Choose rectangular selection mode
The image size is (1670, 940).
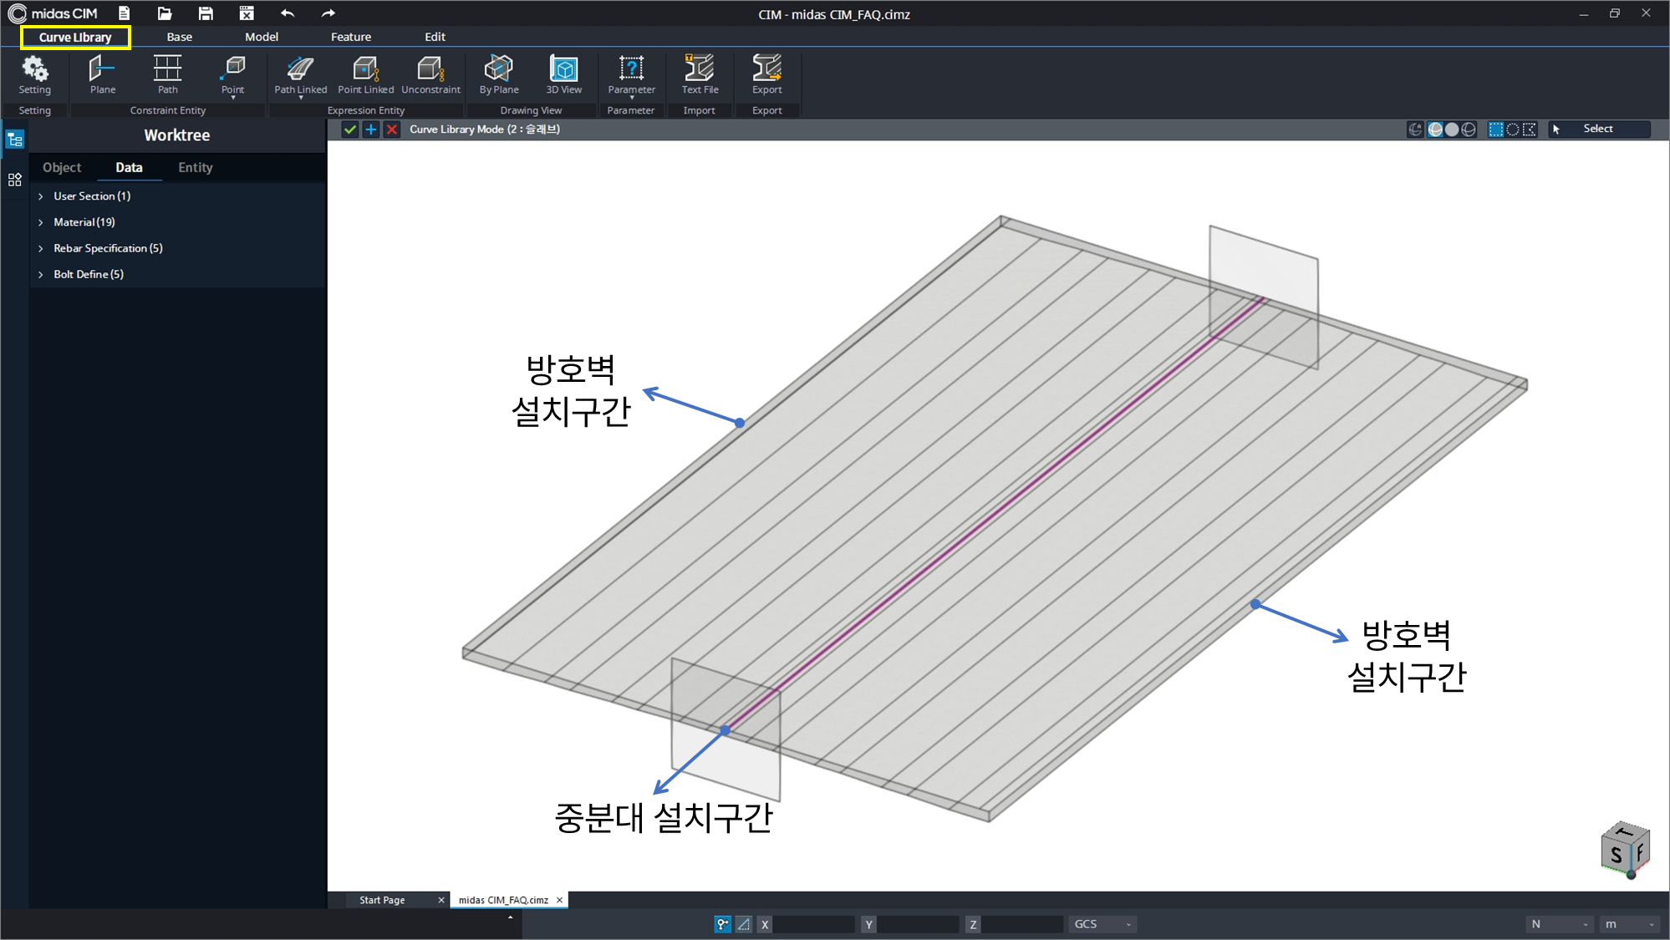pos(1496,130)
